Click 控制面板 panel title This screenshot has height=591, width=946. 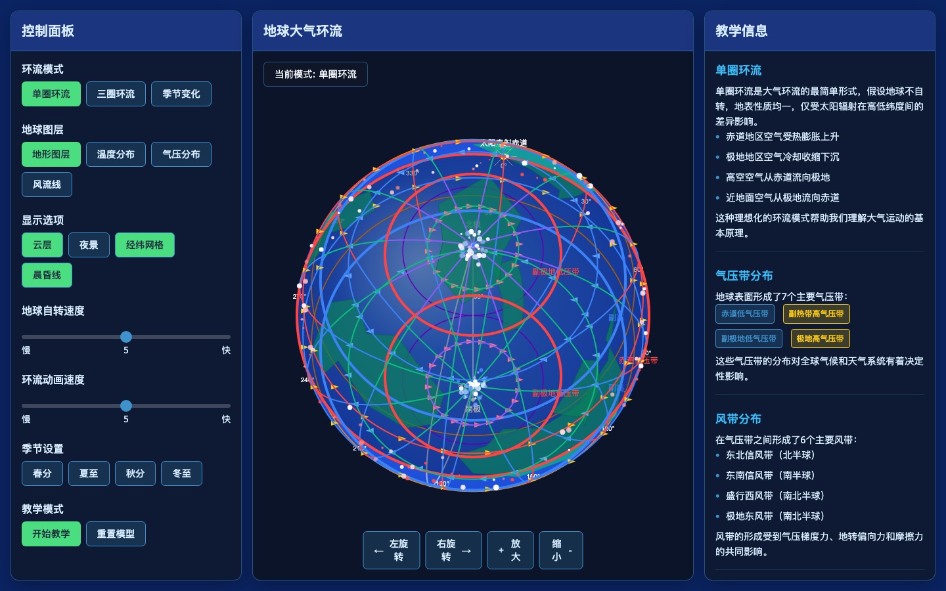(48, 31)
